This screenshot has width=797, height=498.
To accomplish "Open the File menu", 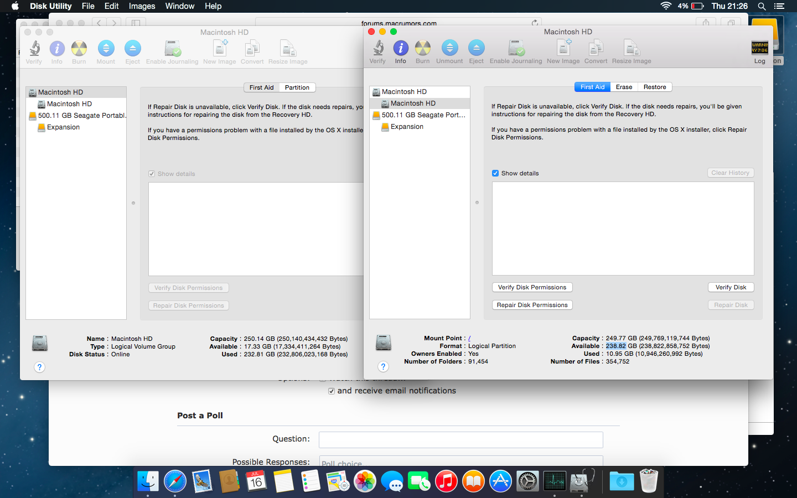I will [88, 6].
